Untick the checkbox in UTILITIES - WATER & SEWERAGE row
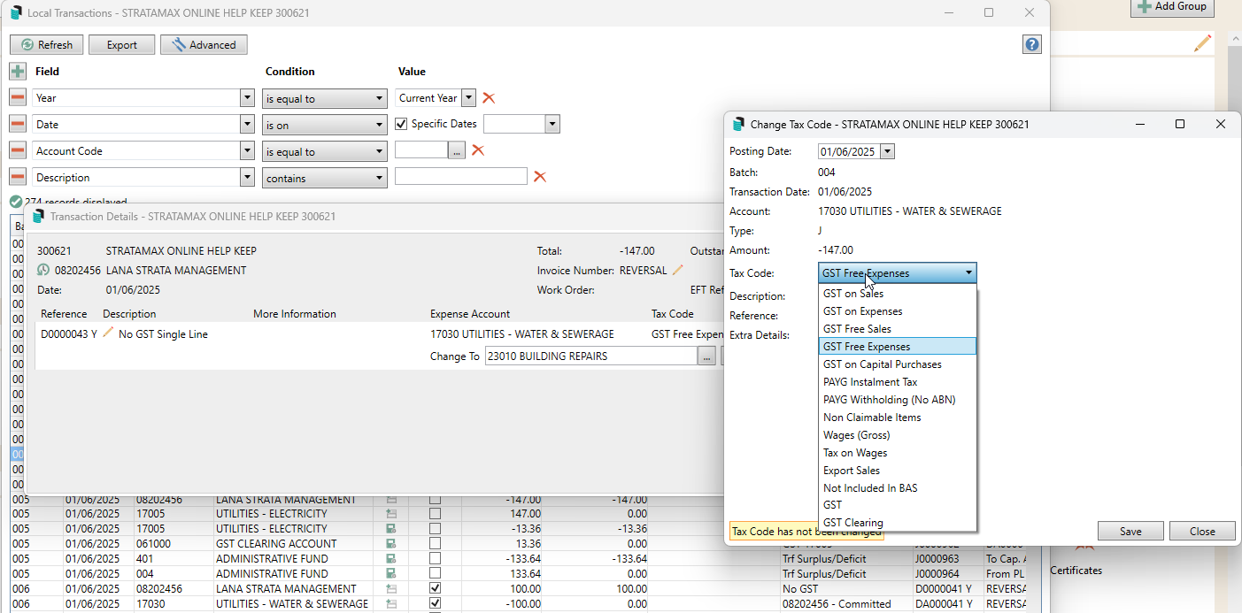Screen dimensions: 1242x613 (435, 604)
